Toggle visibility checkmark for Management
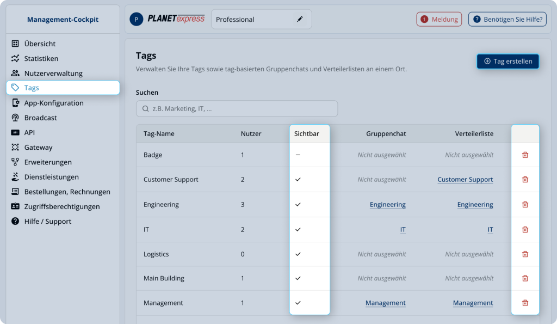The image size is (557, 324). [x=298, y=303]
